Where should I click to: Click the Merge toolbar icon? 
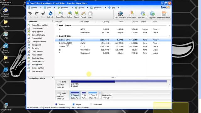[x=76, y=15]
